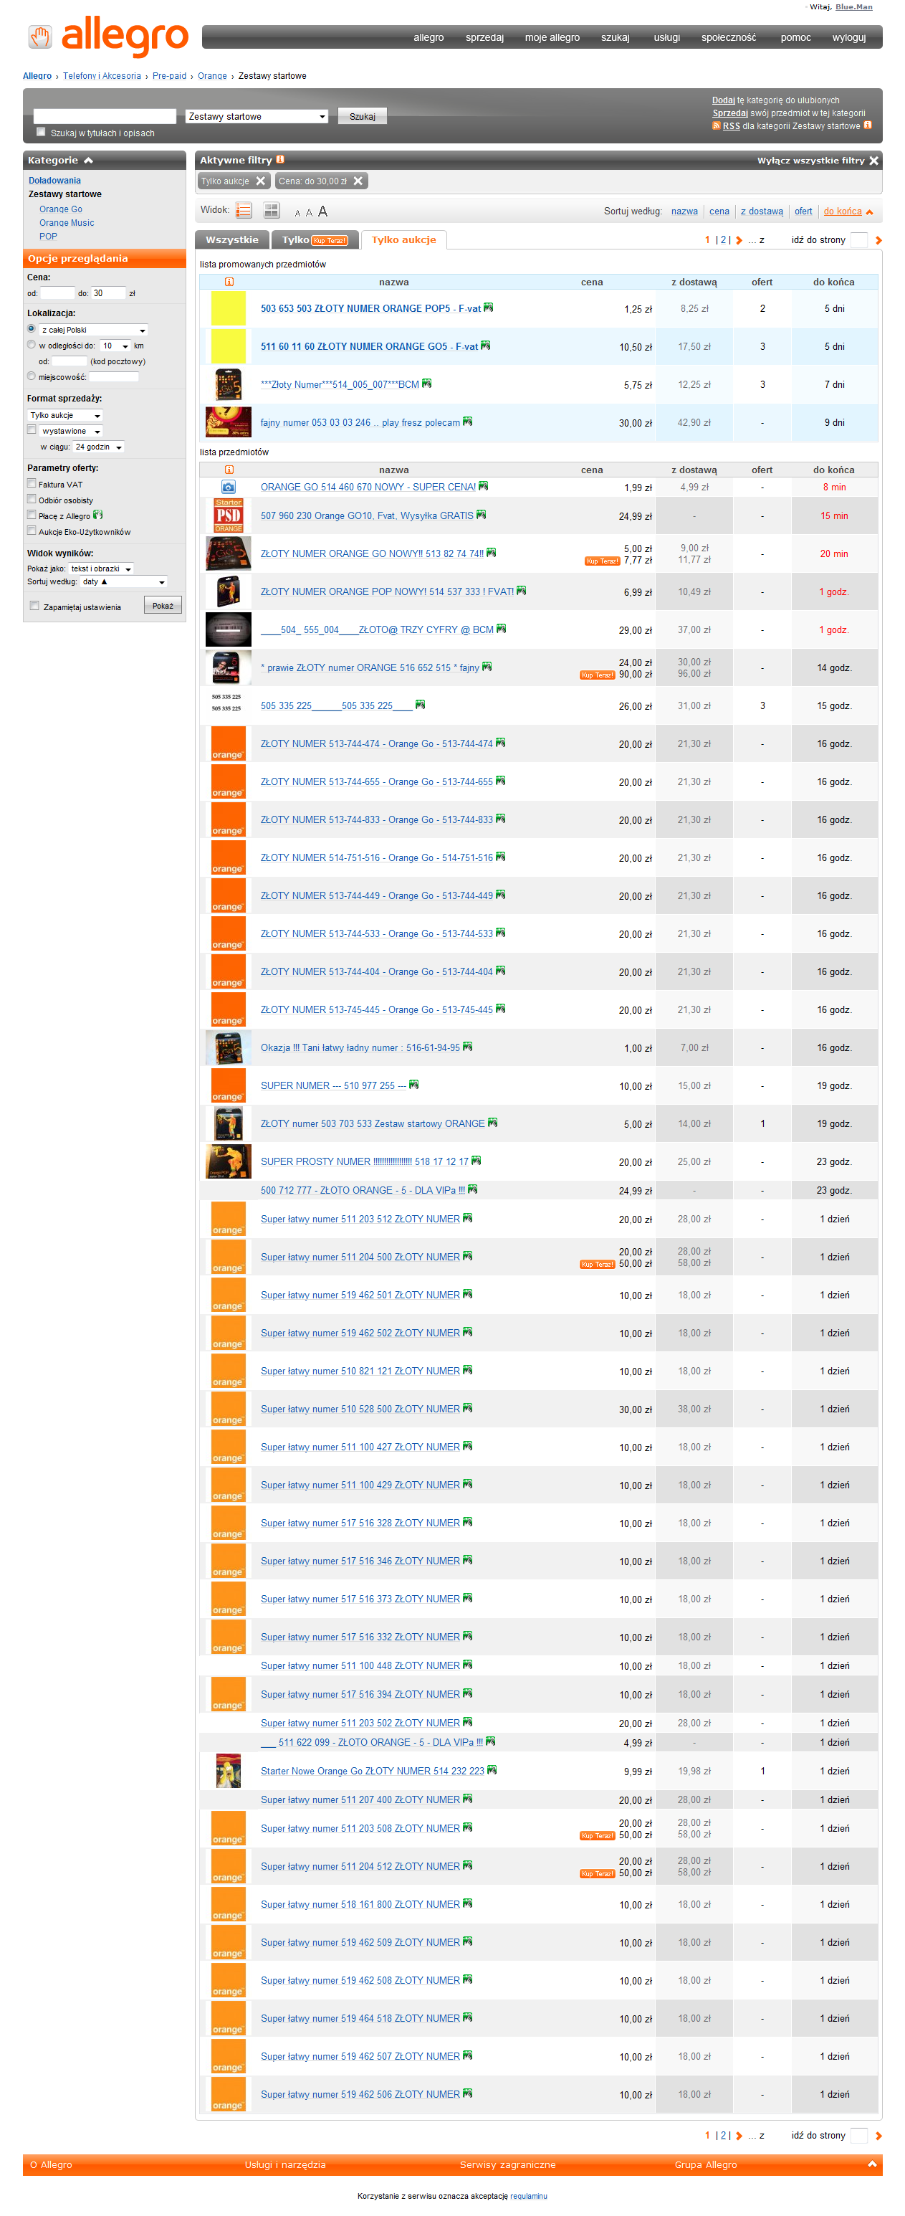
Task: Open PSD Starter thumbnail for 507 960 230
Action: (x=229, y=515)
